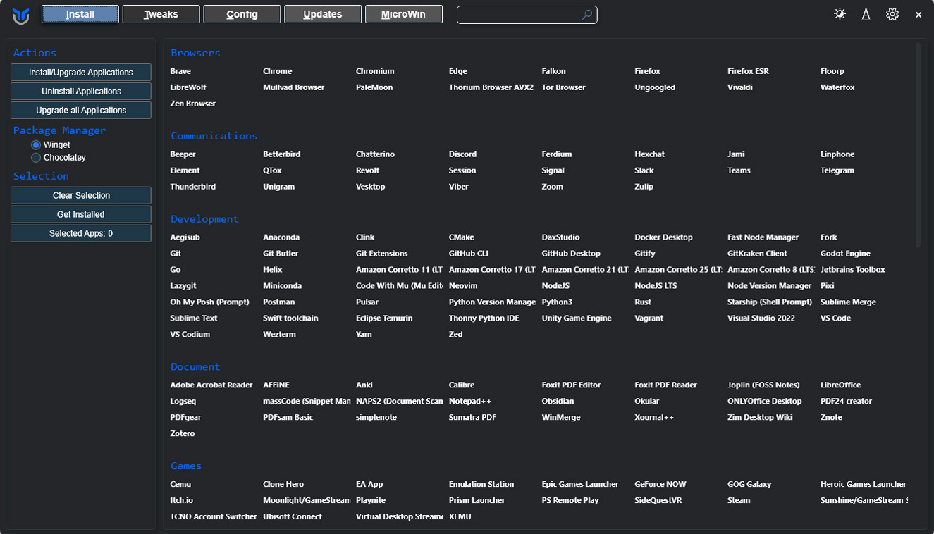The width and height of the screenshot is (934, 534).
Task: Click Uninstall Applications button
Action: coord(81,91)
